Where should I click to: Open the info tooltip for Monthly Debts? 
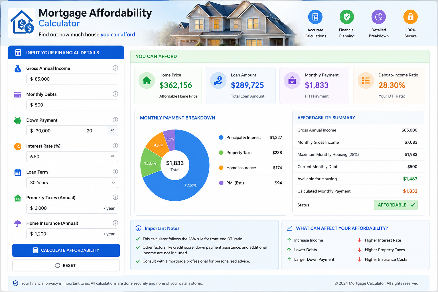click(115, 94)
